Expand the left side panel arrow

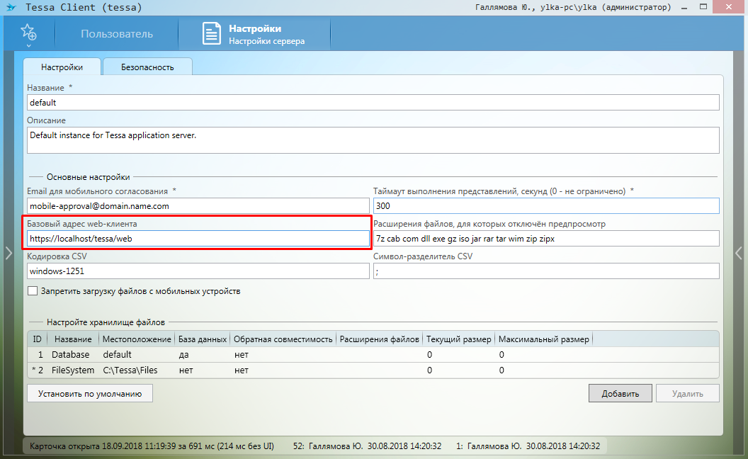click(x=8, y=253)
